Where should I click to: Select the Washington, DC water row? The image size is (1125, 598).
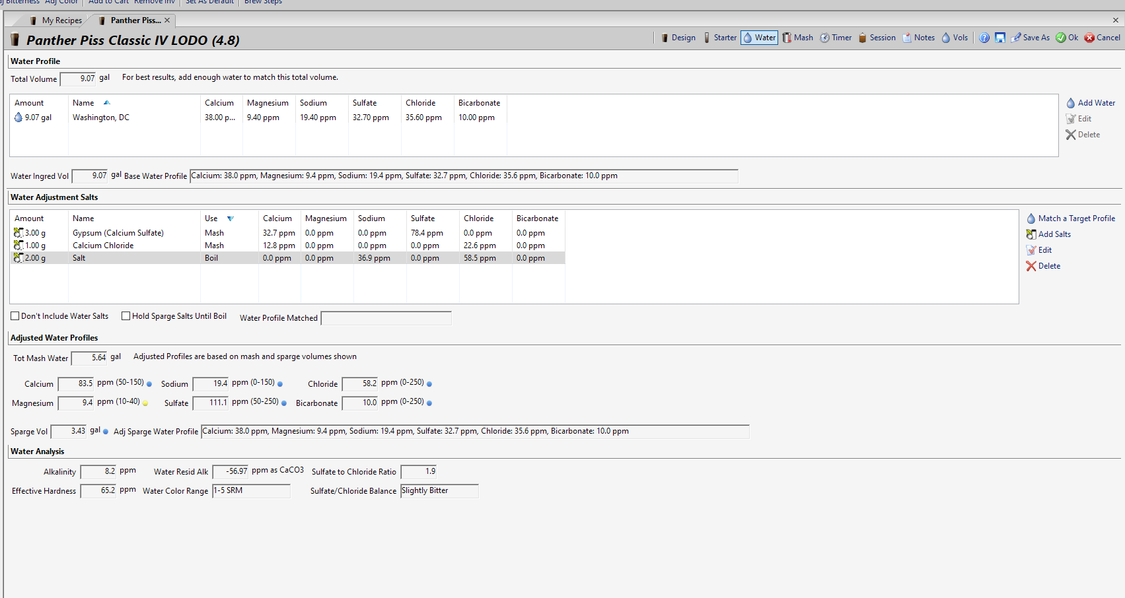point(259,117)
